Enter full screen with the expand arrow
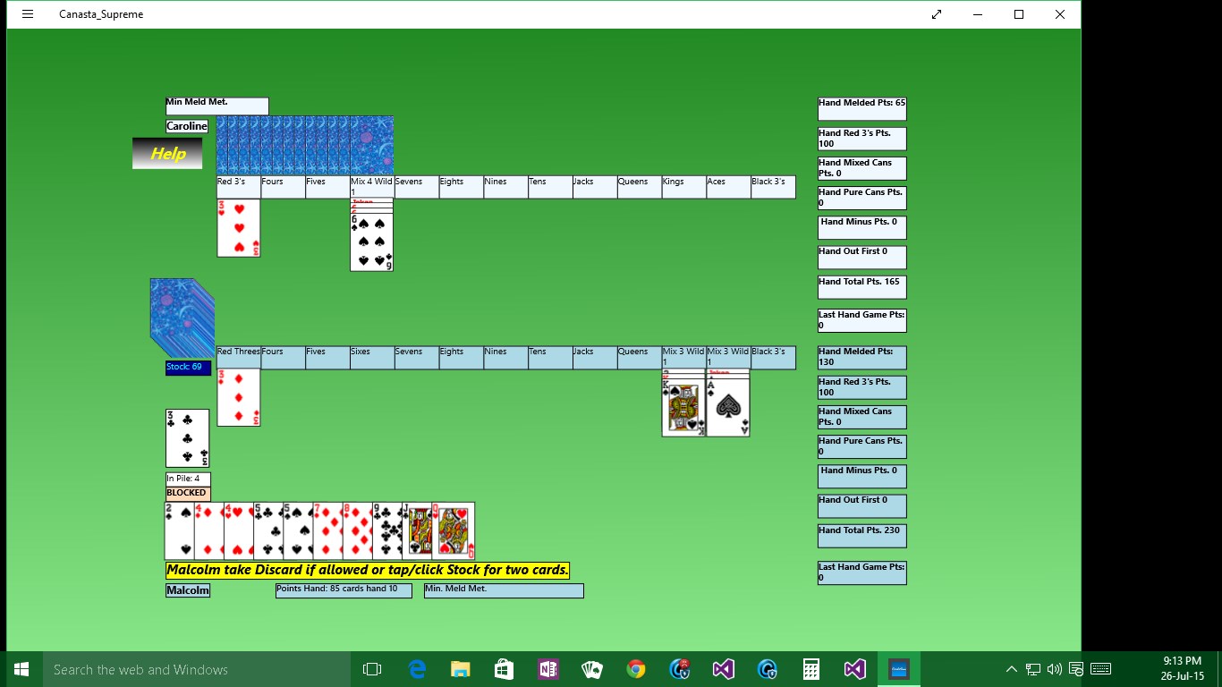1222x687 pixels. (x=937, y=14)
